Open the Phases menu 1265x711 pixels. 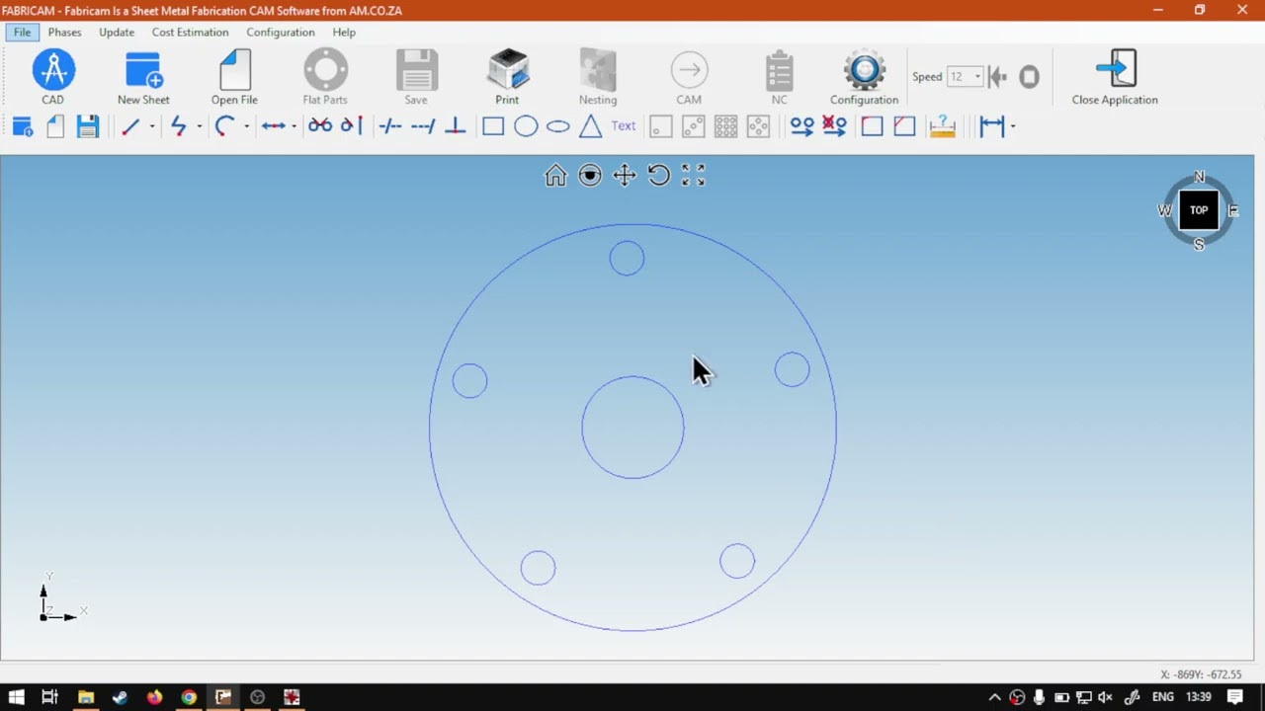(x=64, y=33)
